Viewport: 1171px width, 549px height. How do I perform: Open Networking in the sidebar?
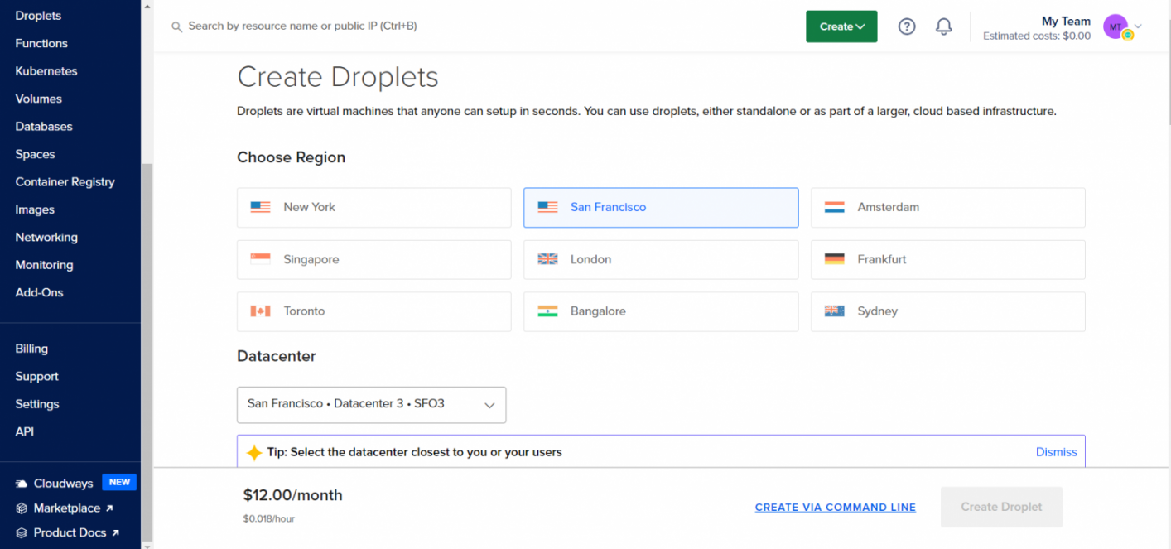46,237
